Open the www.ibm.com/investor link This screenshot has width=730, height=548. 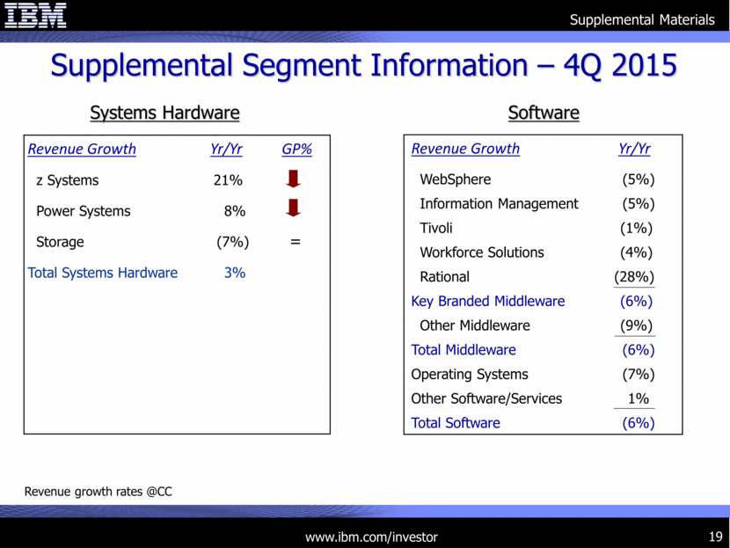click(x=371, y=537)
